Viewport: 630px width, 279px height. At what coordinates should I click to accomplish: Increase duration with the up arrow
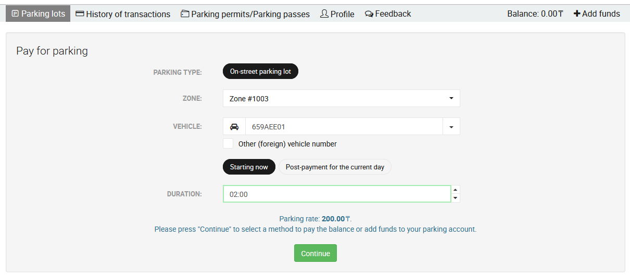tap(456, 190)
